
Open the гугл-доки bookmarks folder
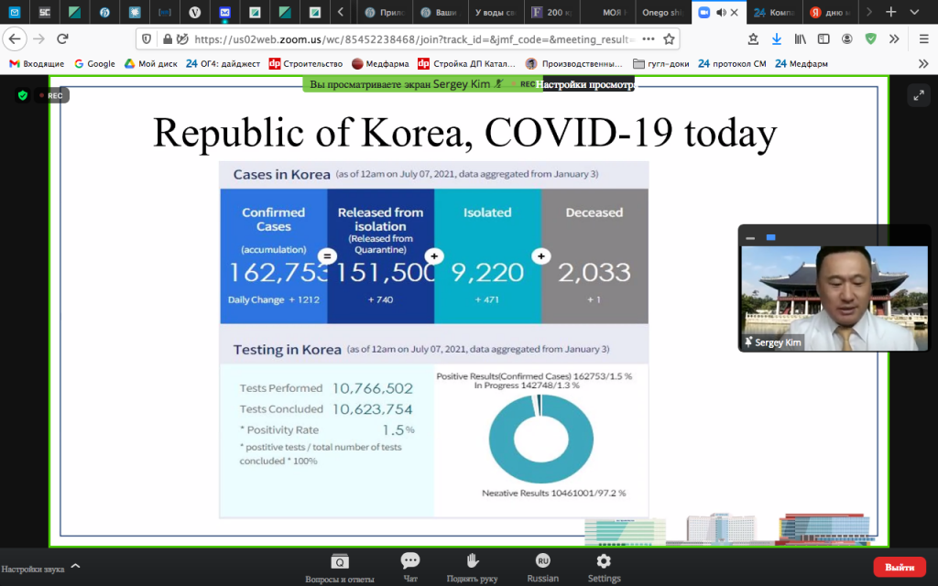661,63
